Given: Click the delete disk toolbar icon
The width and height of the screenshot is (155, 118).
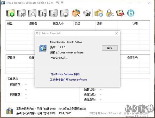Looking at the screenshot, I should click(21, 13).
